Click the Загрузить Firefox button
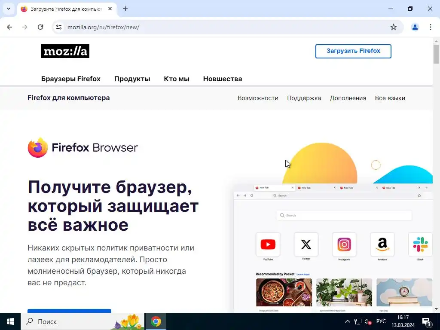 click(x=353, y=51)
